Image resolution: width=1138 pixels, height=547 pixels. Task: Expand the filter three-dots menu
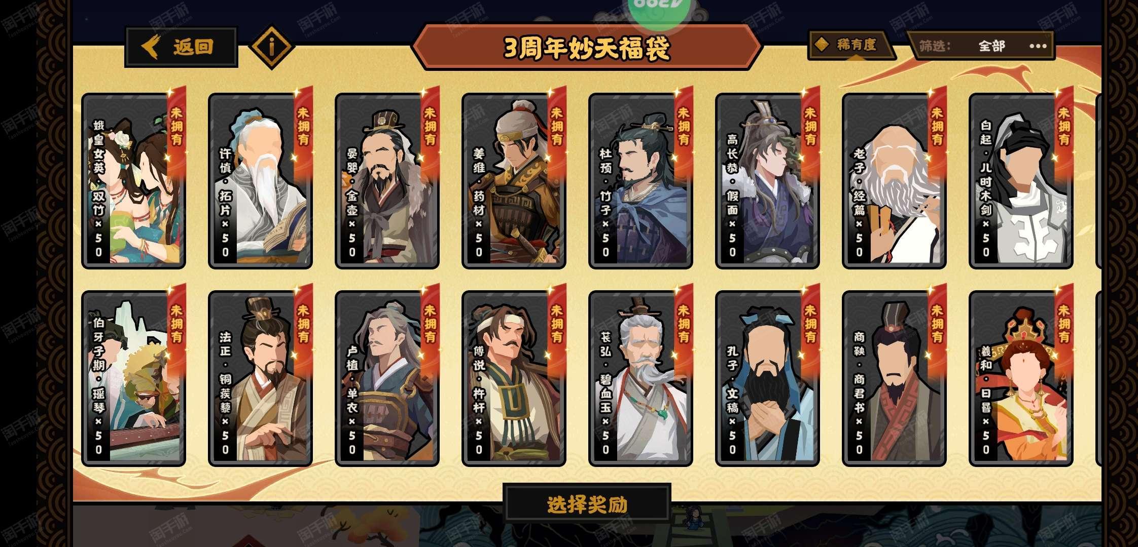[x=1038, y=46]
